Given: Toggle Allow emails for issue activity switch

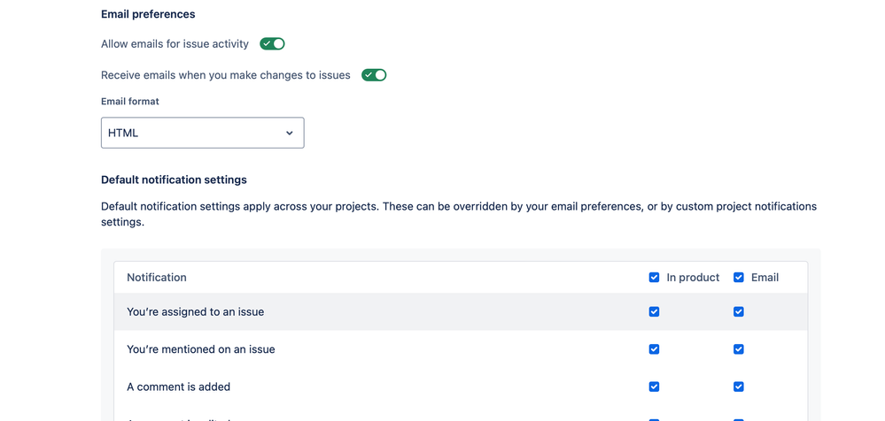Looking at the screenshot, I should click(x=272, y=43).
